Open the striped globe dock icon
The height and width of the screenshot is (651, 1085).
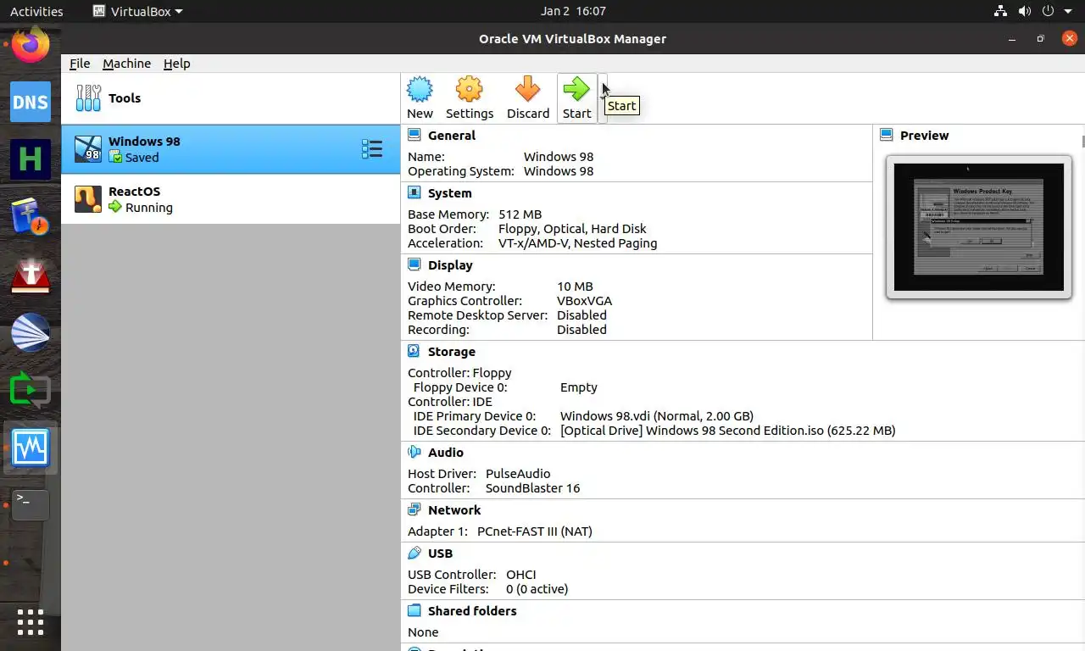[31, 332]
